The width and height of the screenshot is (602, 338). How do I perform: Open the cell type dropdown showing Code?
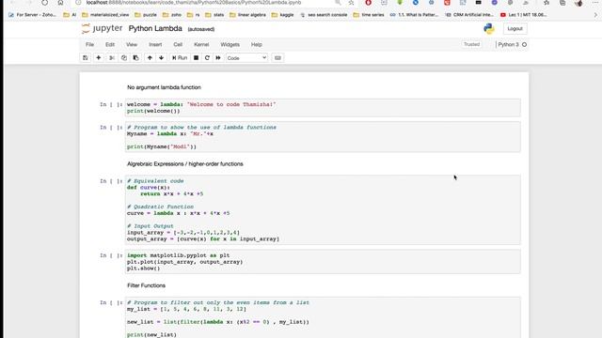pos(246,58)
